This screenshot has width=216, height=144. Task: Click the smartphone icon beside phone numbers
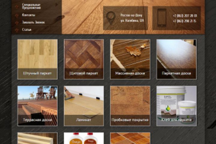[162, 18]
